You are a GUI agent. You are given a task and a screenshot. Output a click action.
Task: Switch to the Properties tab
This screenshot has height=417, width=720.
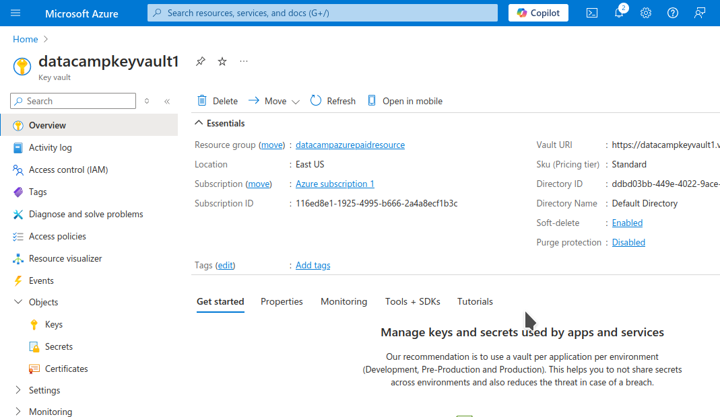[x=282, y=301]
